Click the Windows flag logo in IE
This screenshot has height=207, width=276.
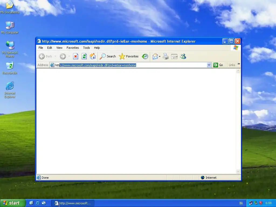click(236, 47)
